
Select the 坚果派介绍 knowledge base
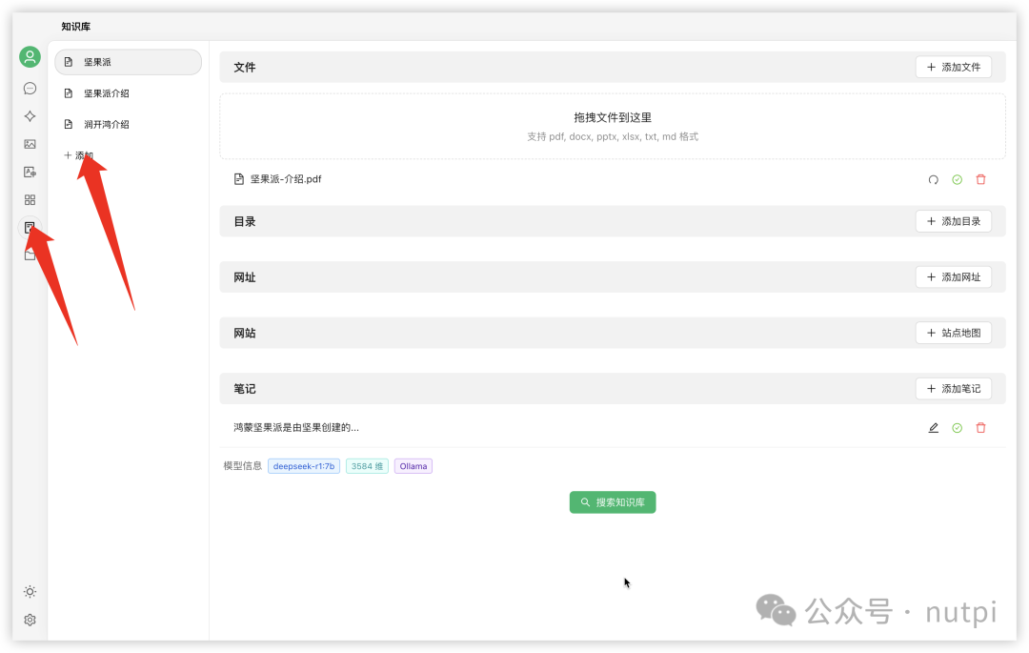[106, 93]
